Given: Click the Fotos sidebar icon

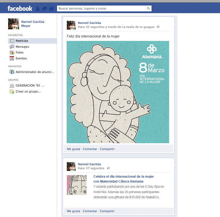Looking at the screenshot, I should (12, 53).
